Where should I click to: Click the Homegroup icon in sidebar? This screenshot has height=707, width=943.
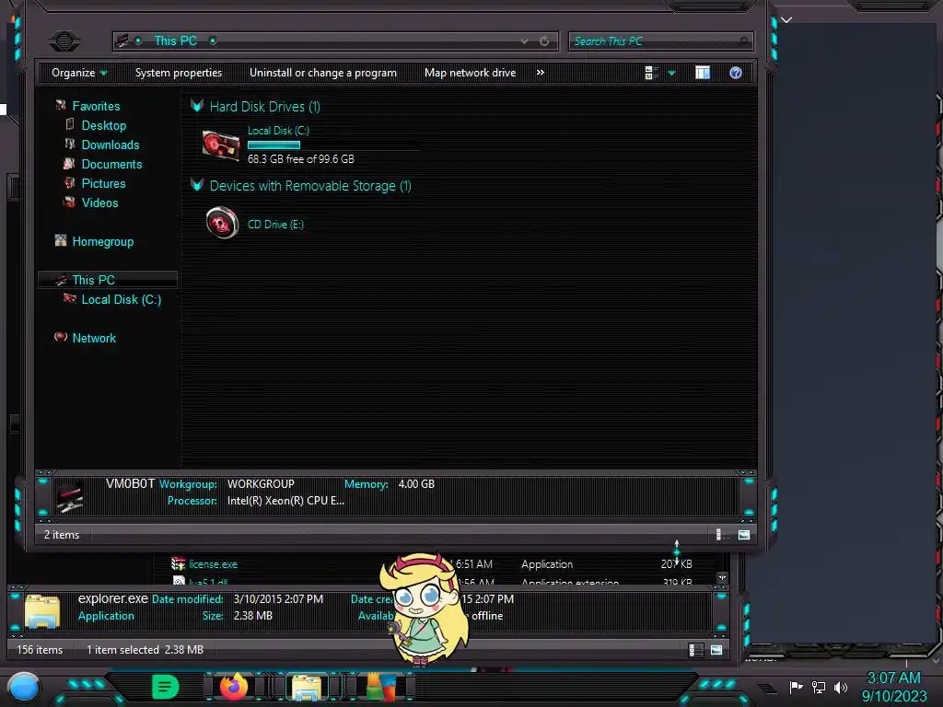(x=60, y=240)
